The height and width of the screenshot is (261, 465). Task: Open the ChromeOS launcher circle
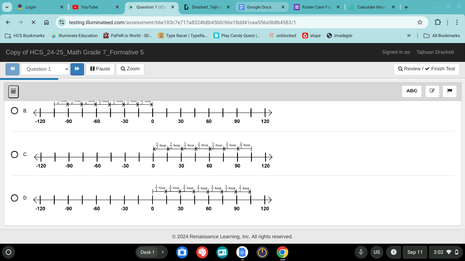(9, 252)
